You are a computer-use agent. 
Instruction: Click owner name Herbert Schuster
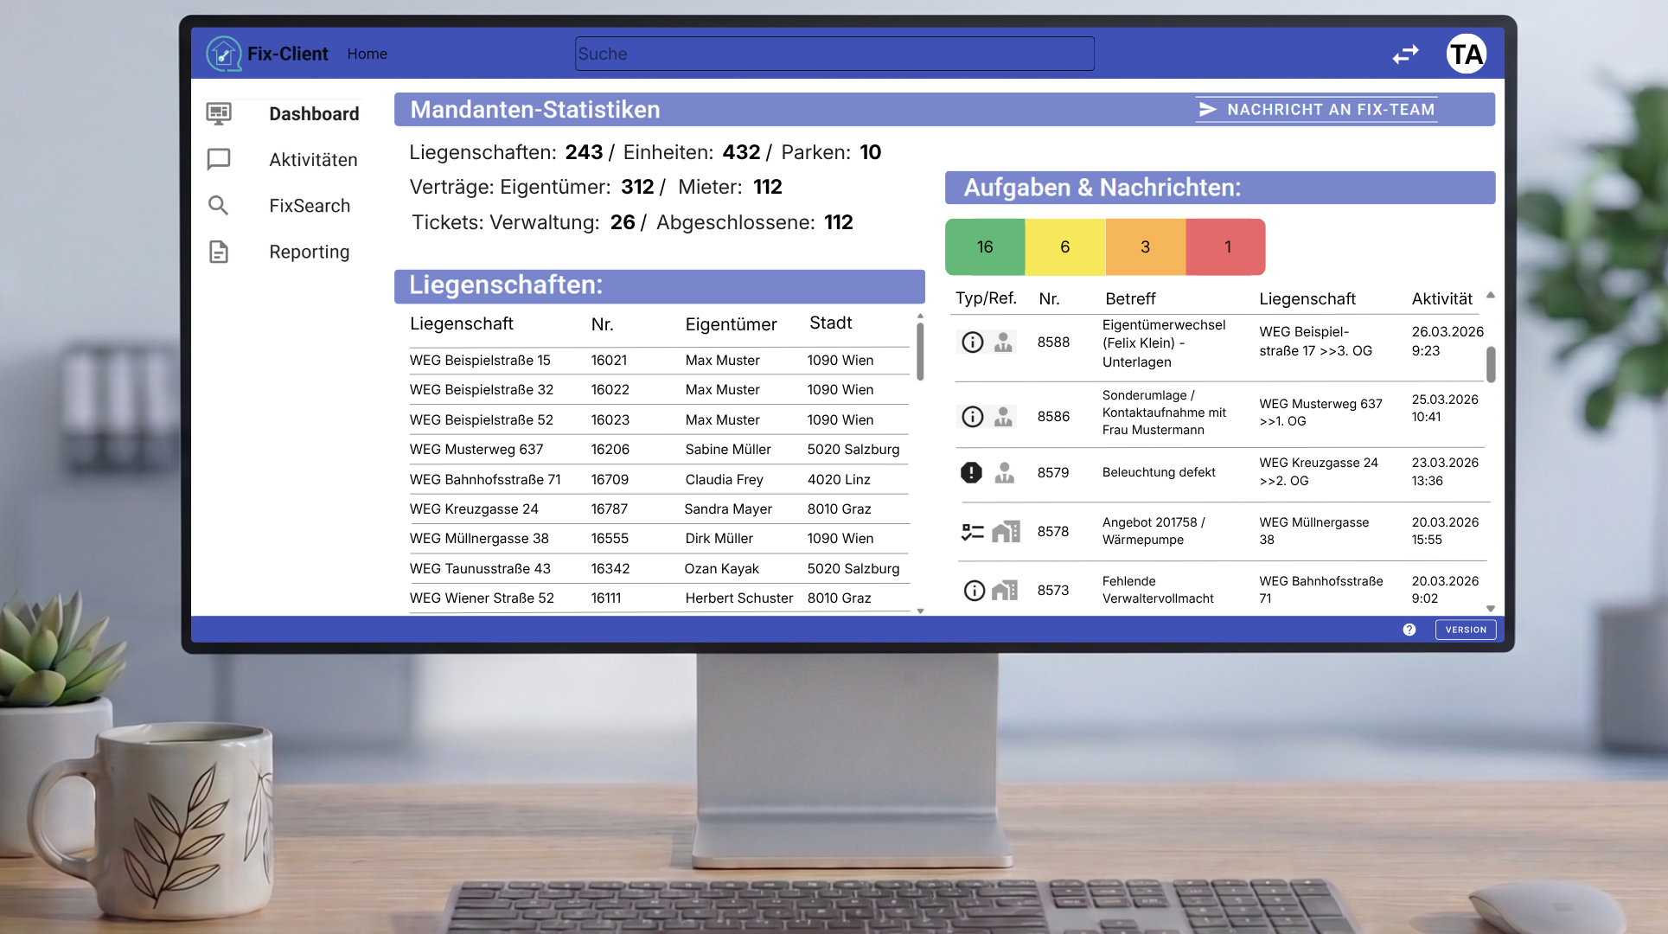click(738, 598)
